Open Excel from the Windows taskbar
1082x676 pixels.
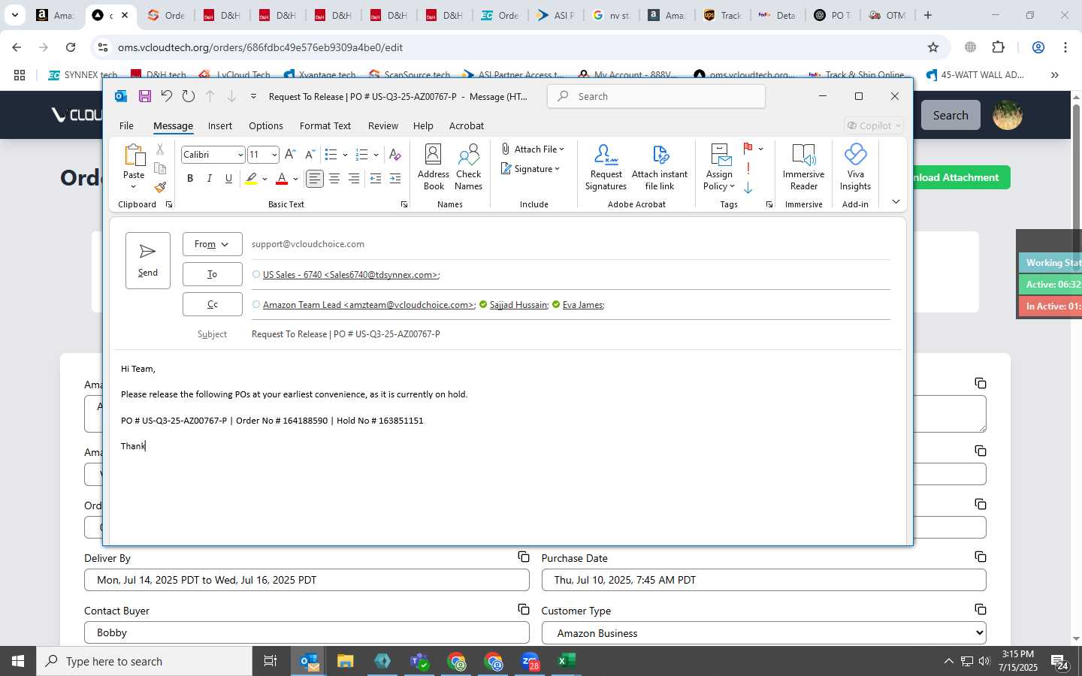click(567, 661)
